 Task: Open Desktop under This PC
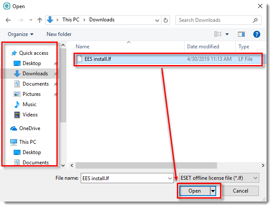tap(32, 152)
